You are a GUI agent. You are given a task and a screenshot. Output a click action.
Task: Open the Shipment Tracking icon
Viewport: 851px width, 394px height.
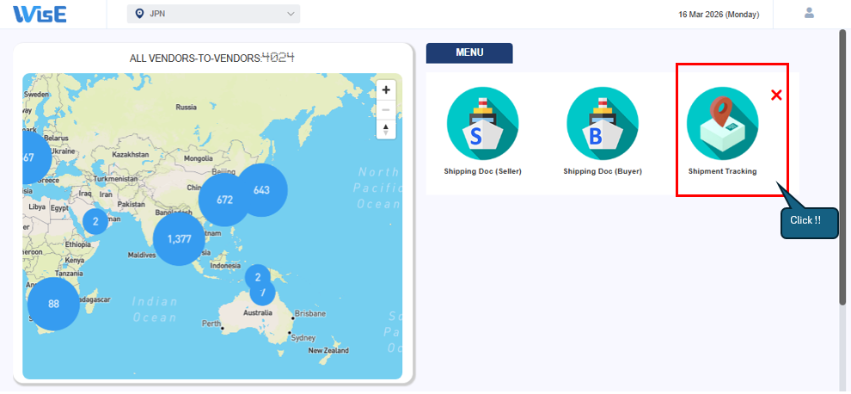(x=722, y=124)
